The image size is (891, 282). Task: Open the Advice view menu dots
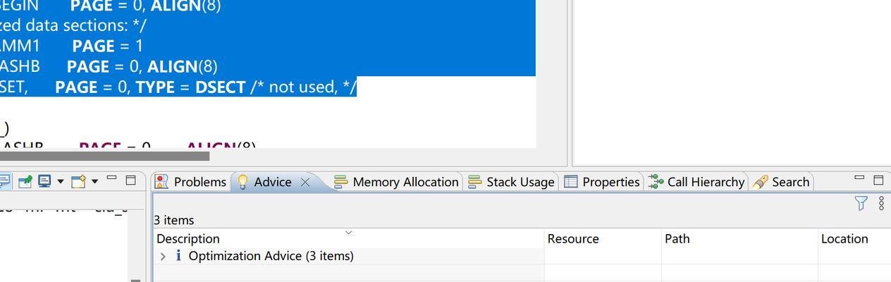(882, 204)
